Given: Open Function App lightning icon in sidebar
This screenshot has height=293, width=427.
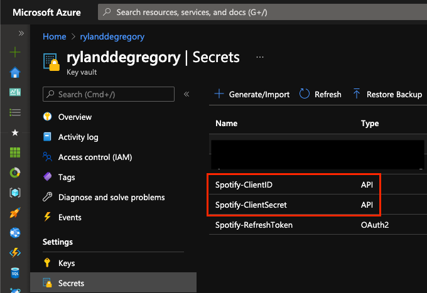Looking at the screenshot, I should click(x=15, y=253).
